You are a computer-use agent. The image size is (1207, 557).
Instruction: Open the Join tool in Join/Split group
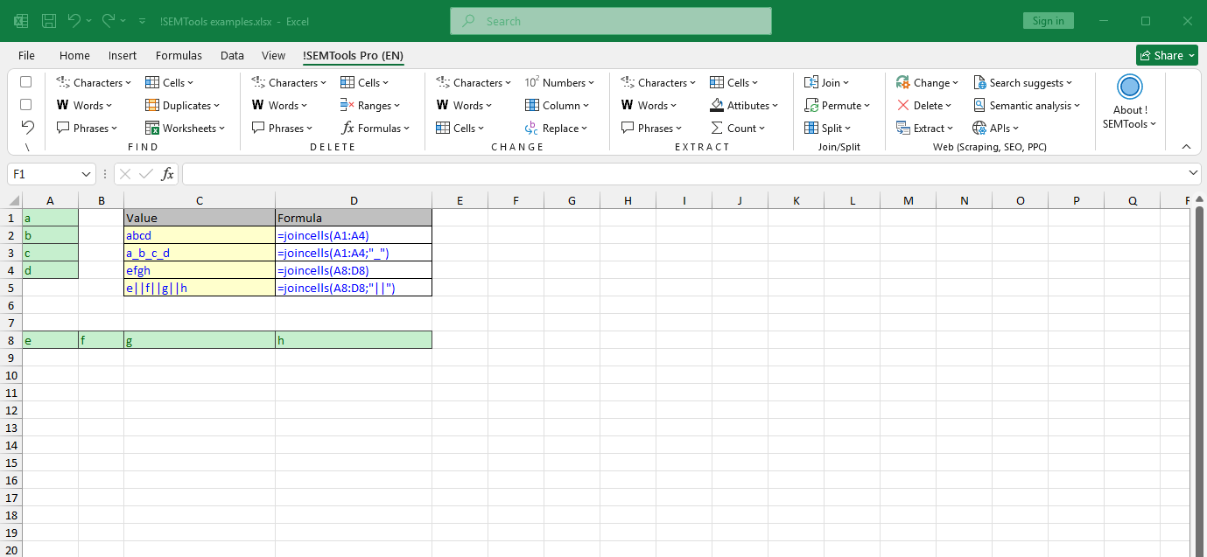pos(826,82)
